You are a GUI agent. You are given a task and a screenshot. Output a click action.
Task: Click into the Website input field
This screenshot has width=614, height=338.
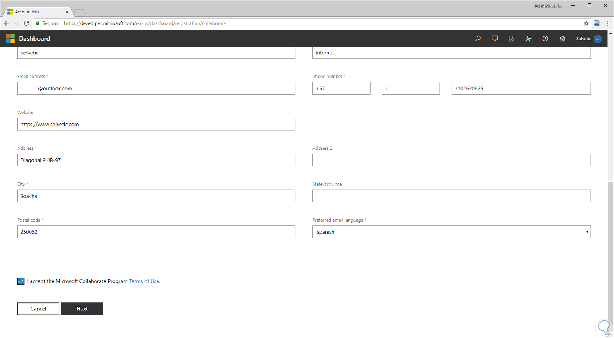click(156, 125)
